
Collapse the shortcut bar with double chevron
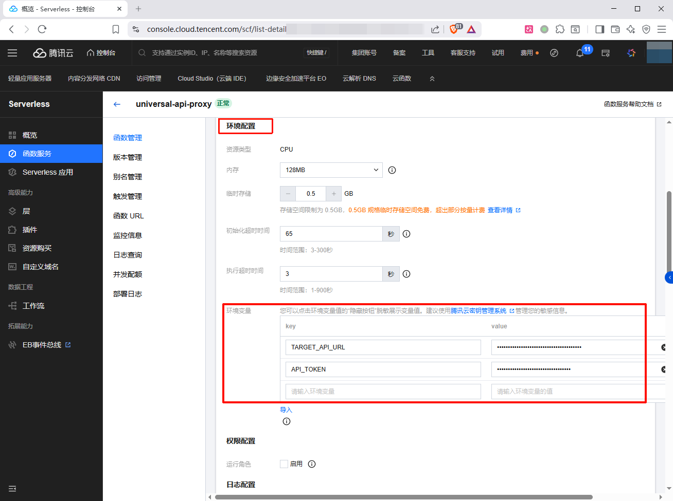tap(432, 79)
